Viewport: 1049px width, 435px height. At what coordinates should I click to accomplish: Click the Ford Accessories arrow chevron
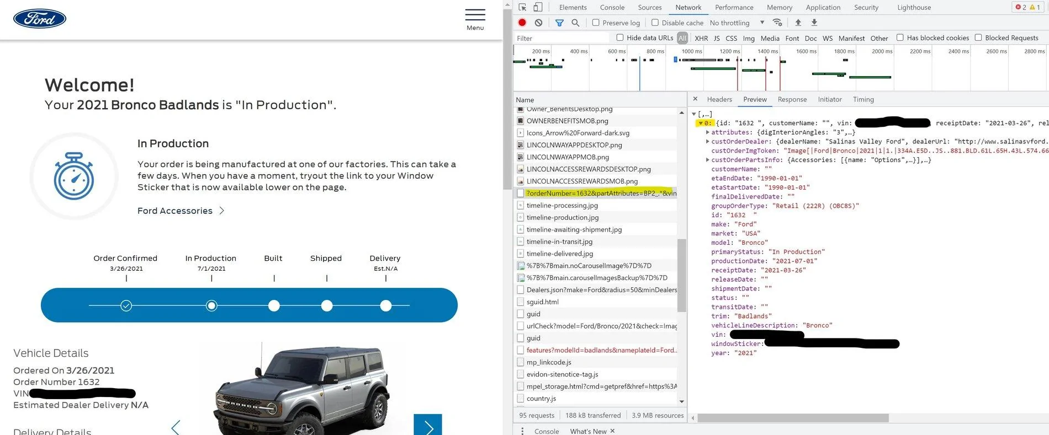[222, 211]
